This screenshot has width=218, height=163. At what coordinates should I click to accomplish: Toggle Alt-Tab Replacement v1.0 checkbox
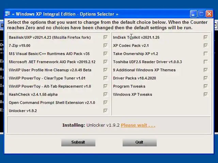click(106, 86)
